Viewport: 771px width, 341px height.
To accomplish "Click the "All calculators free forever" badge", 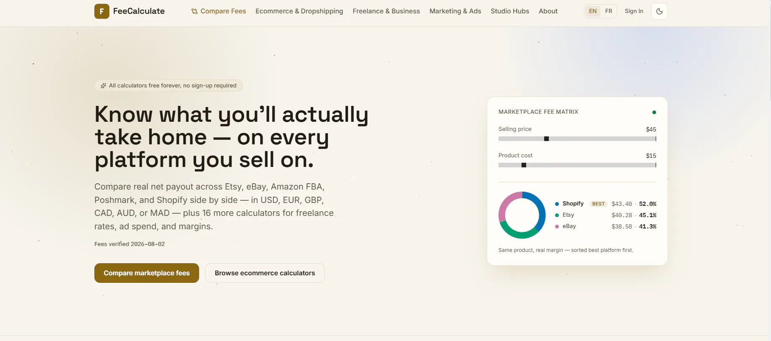I will pyautogui.click(x=169, y=85).
